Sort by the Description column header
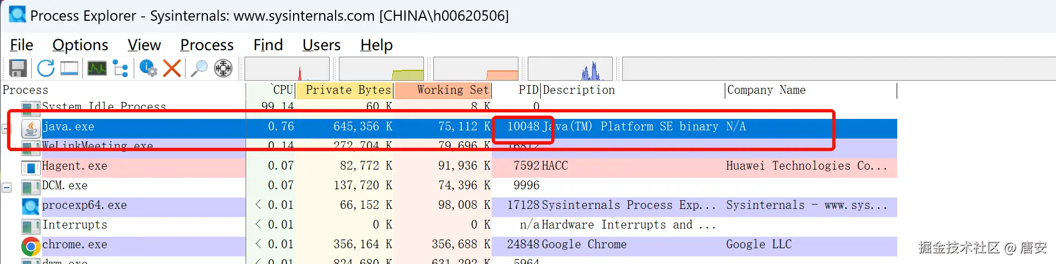 (x=633, y=90)
